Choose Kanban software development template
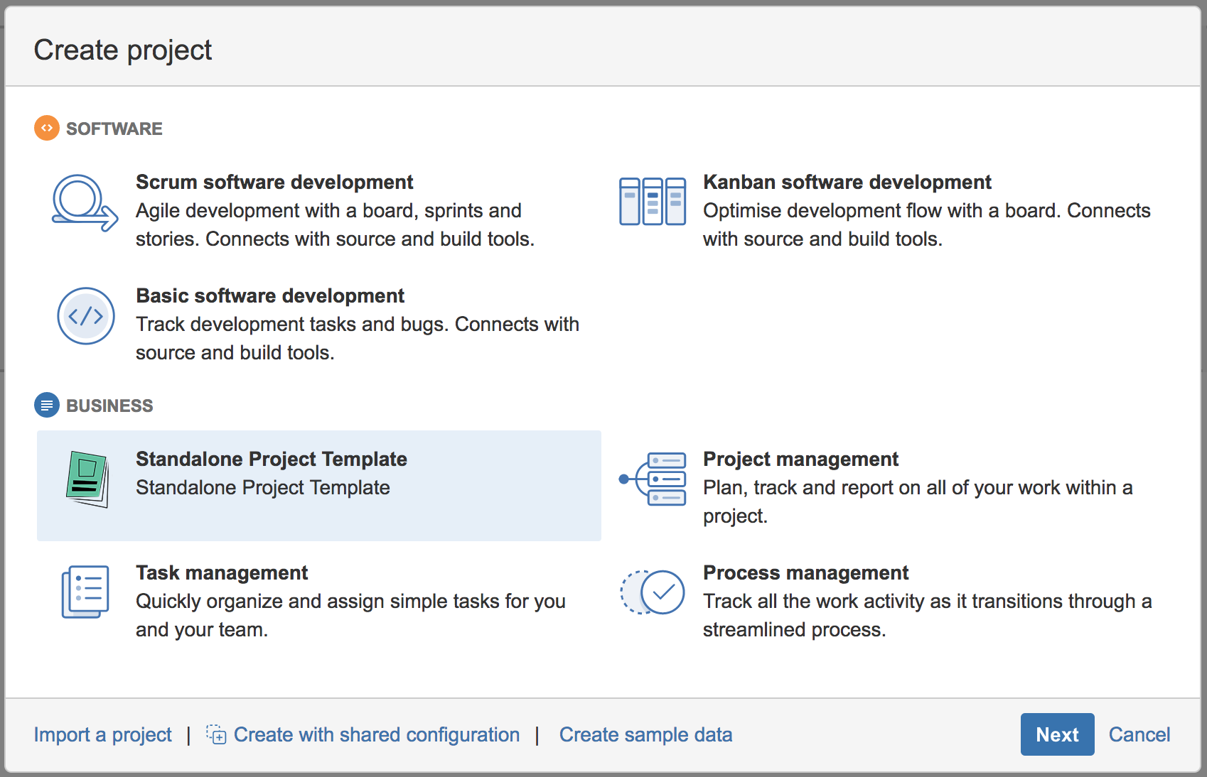Image resolution: width=1207 pixels, height=777 pixels. click(x=846, y=183)
